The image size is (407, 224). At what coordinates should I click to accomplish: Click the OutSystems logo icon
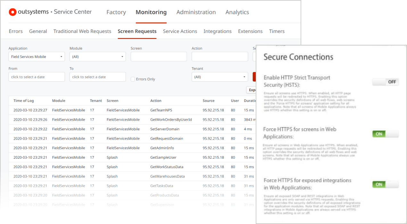pyautogui.click(x=12, y=12)
